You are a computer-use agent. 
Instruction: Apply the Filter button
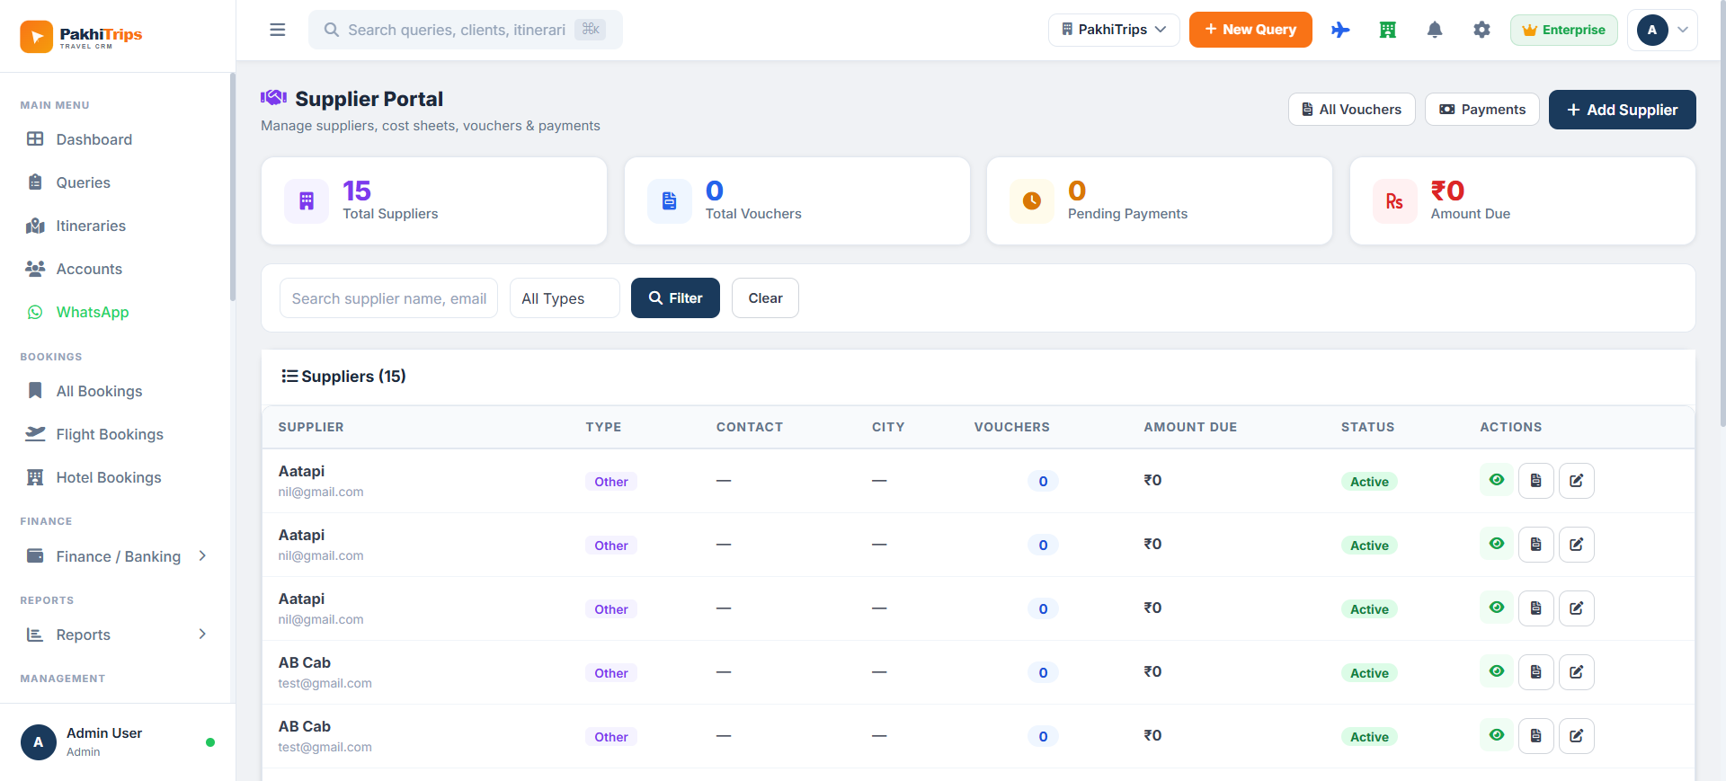(675, 298)
